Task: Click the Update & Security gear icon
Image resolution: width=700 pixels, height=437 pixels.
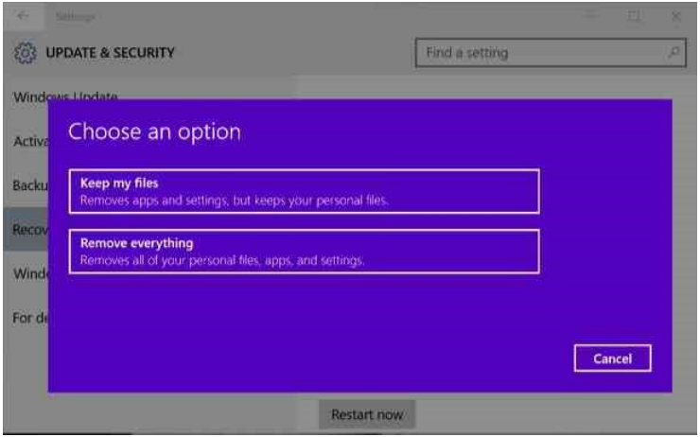Action: click(26, 54)
